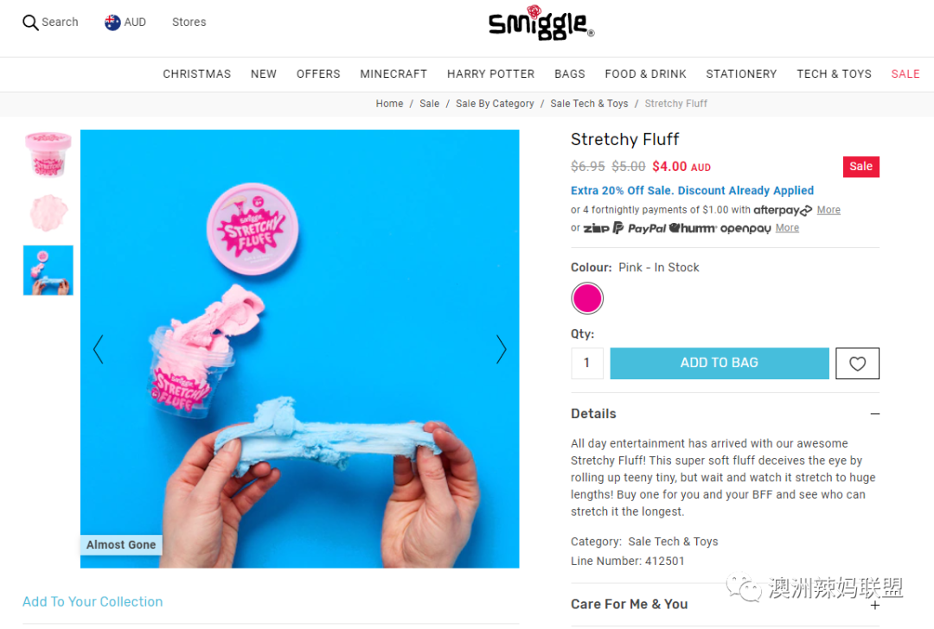Screen dimensions: 934x629
Task: Open the Tech & Toys menu
Action: [x=834, y=73]
